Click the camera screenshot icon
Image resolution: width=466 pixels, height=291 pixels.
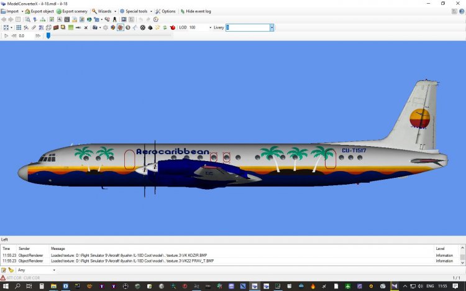[x=95, y=27]
